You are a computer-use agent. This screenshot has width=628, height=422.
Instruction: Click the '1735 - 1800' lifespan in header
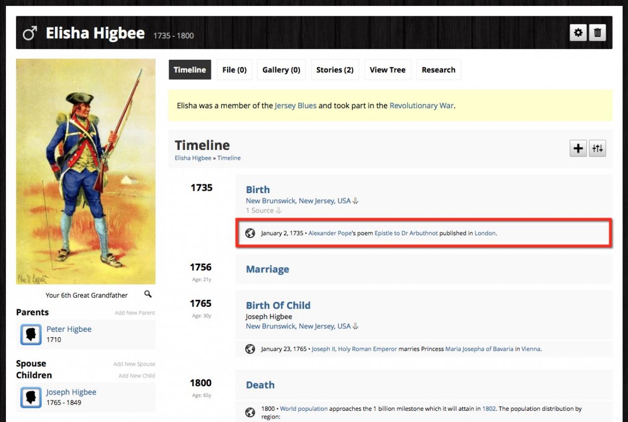[174, 36]
